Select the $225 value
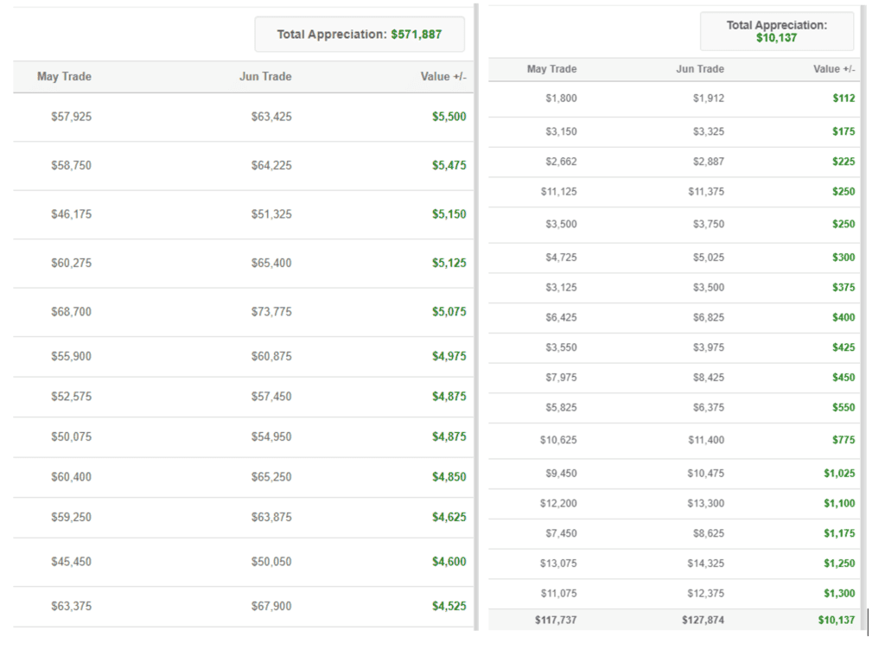The height and width of the screenshot is (656, 885). coord(844,162)
